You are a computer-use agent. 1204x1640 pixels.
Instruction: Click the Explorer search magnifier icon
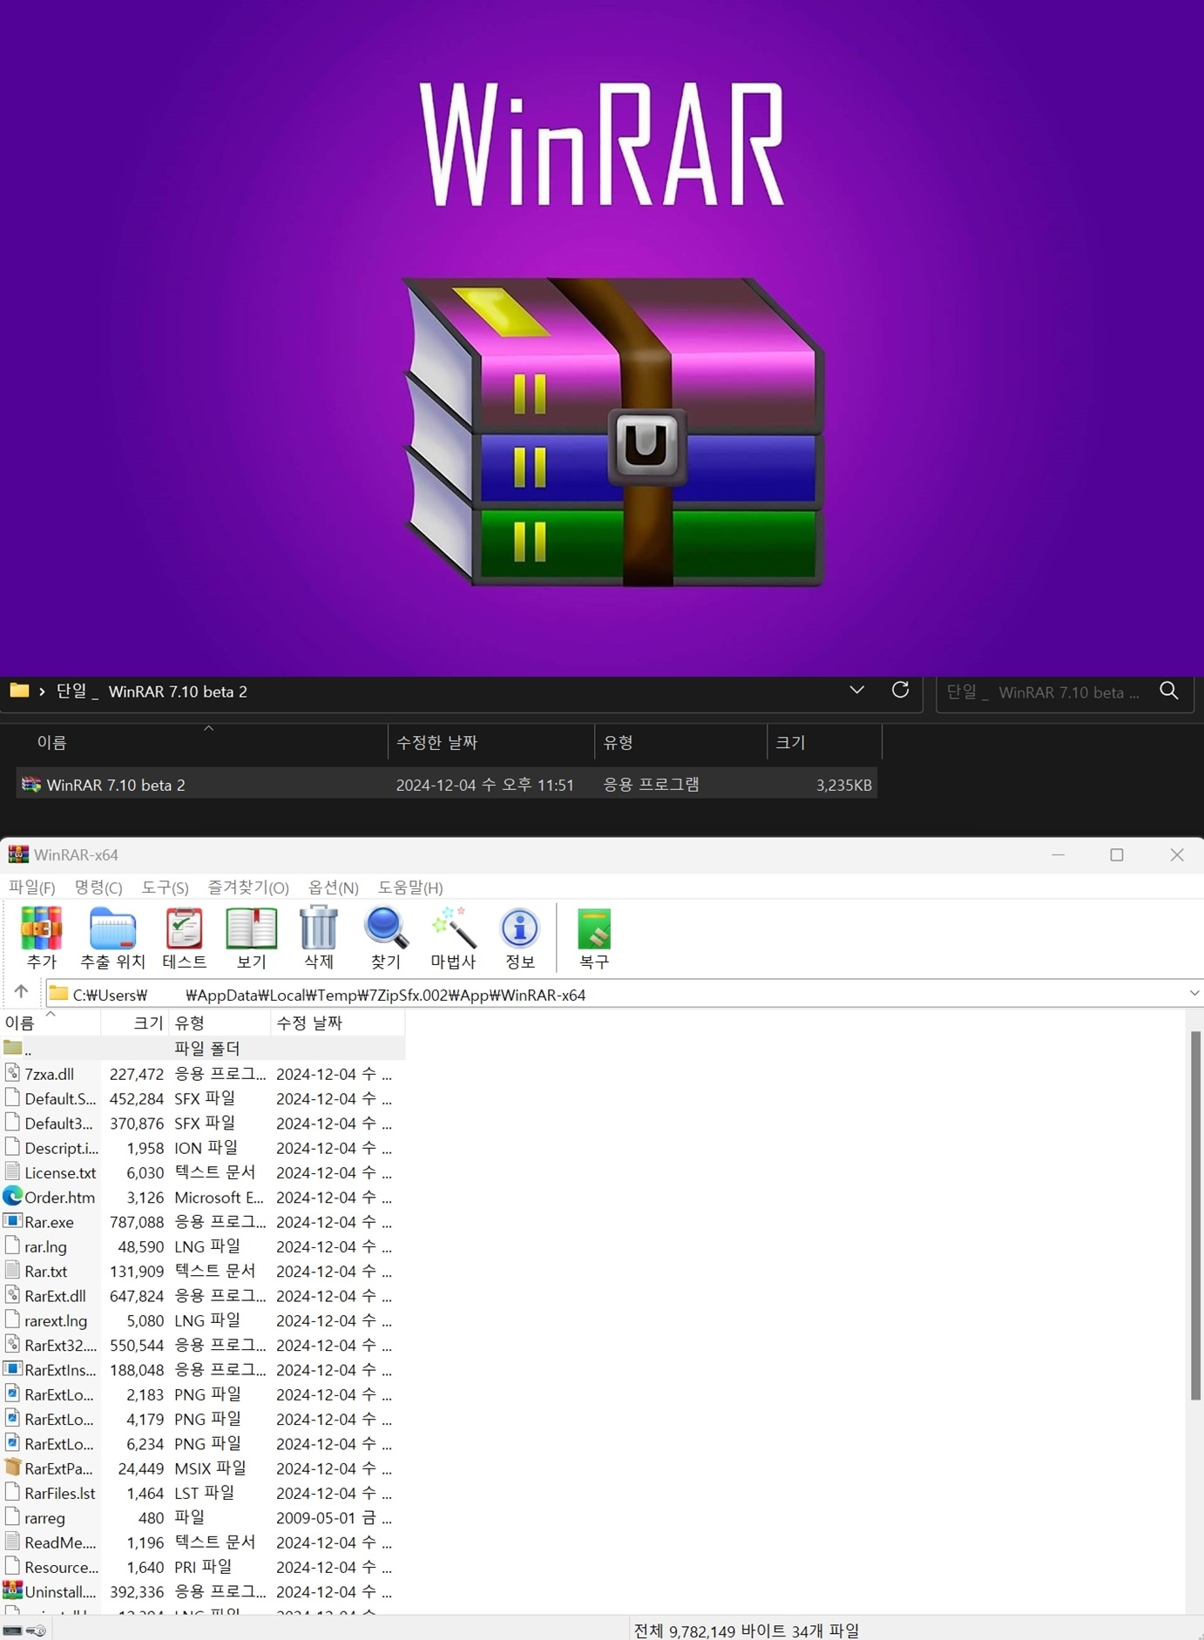1169,692
